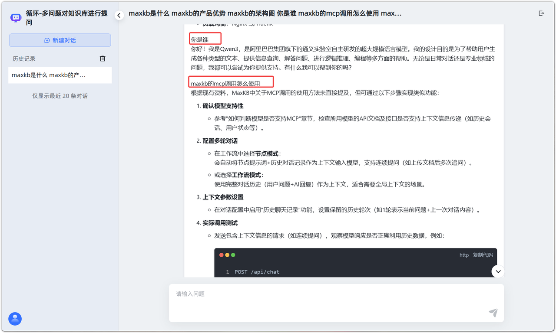Click the green dot on code block
556x333 pixels.
click(233, 255)
